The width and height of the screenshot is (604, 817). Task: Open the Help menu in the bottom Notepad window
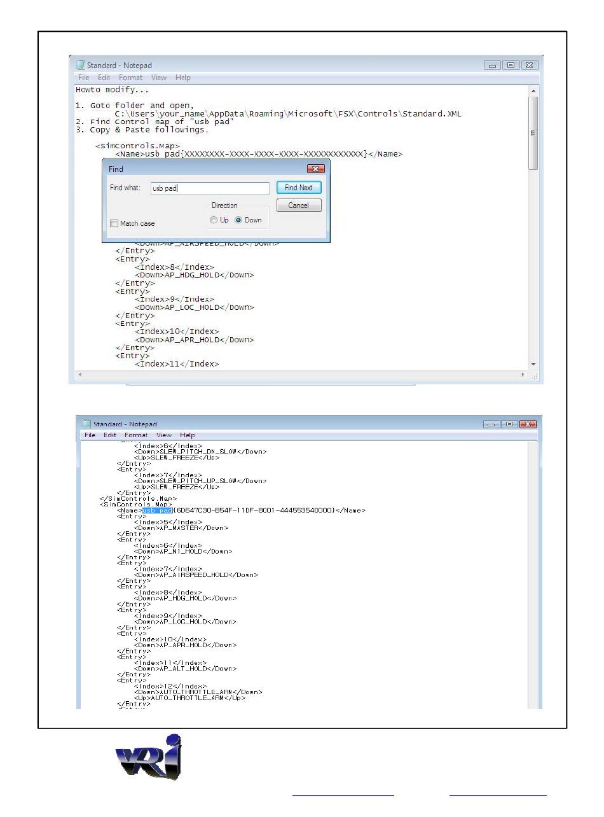(x=187, y=435)
